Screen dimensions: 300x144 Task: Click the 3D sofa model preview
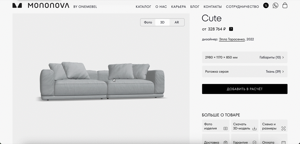pos(102,81)
